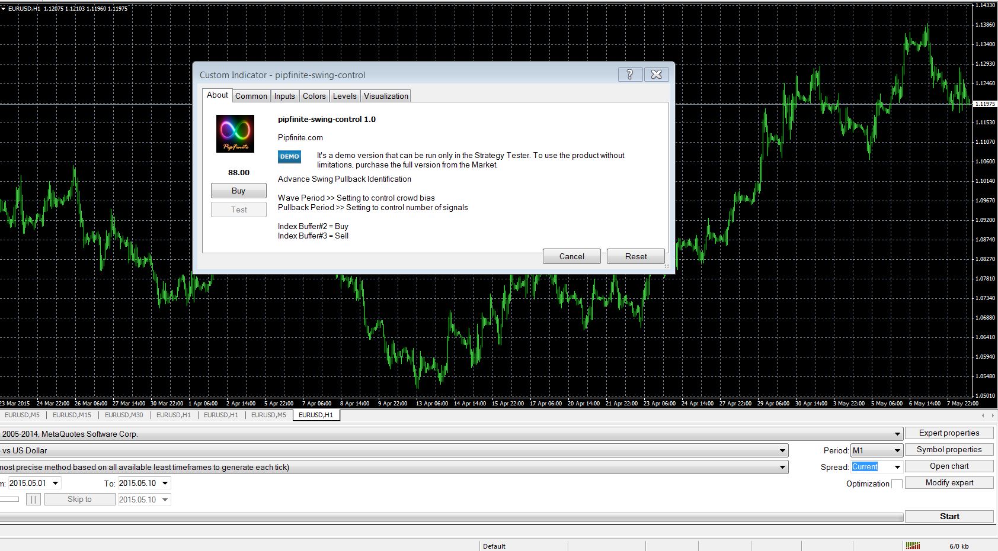Open Expert properties
Image resolution: width=998 pixels, height=551 pixels.
click(x=949, y=433)
